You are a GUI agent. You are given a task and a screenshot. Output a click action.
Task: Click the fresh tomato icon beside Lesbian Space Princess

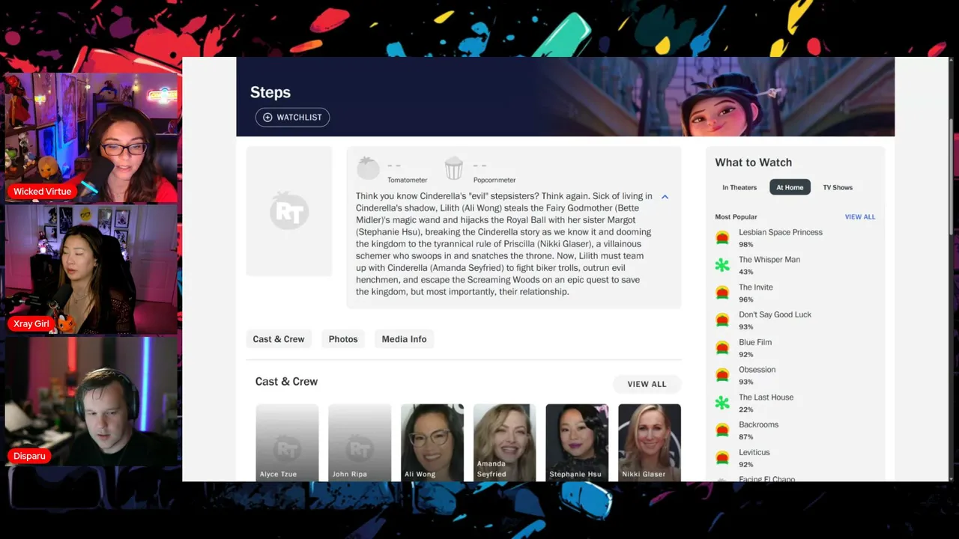pyautogui.click(x=722, y=237)
